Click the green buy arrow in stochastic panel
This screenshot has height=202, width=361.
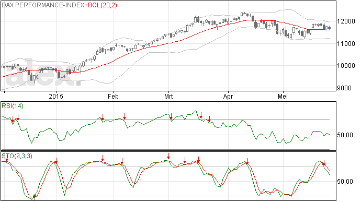coord(35,196)
